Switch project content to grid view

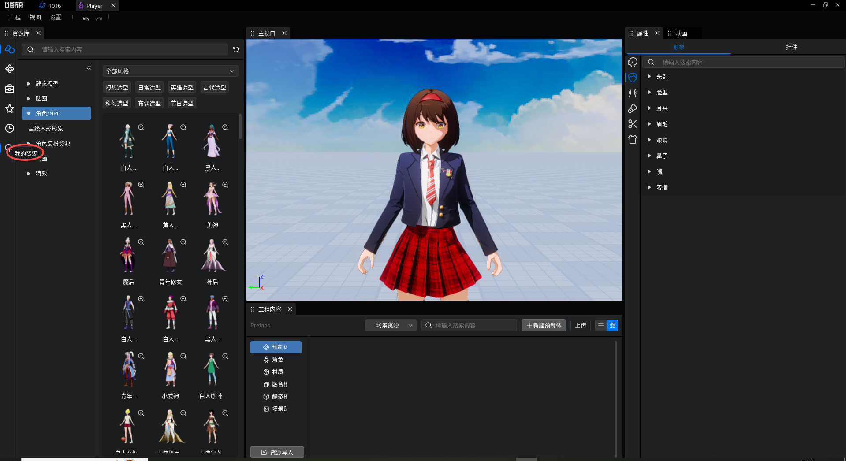(612, 325)
